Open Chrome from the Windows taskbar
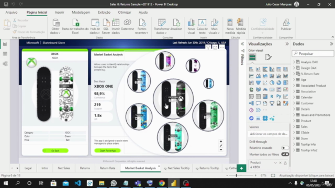335x188 pixels. [x=162, y=183]
